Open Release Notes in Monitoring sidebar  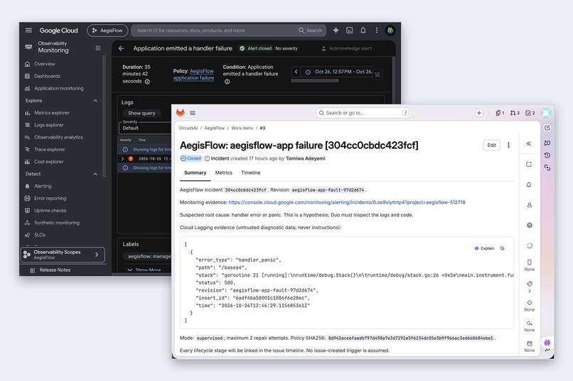click(55, 270)
